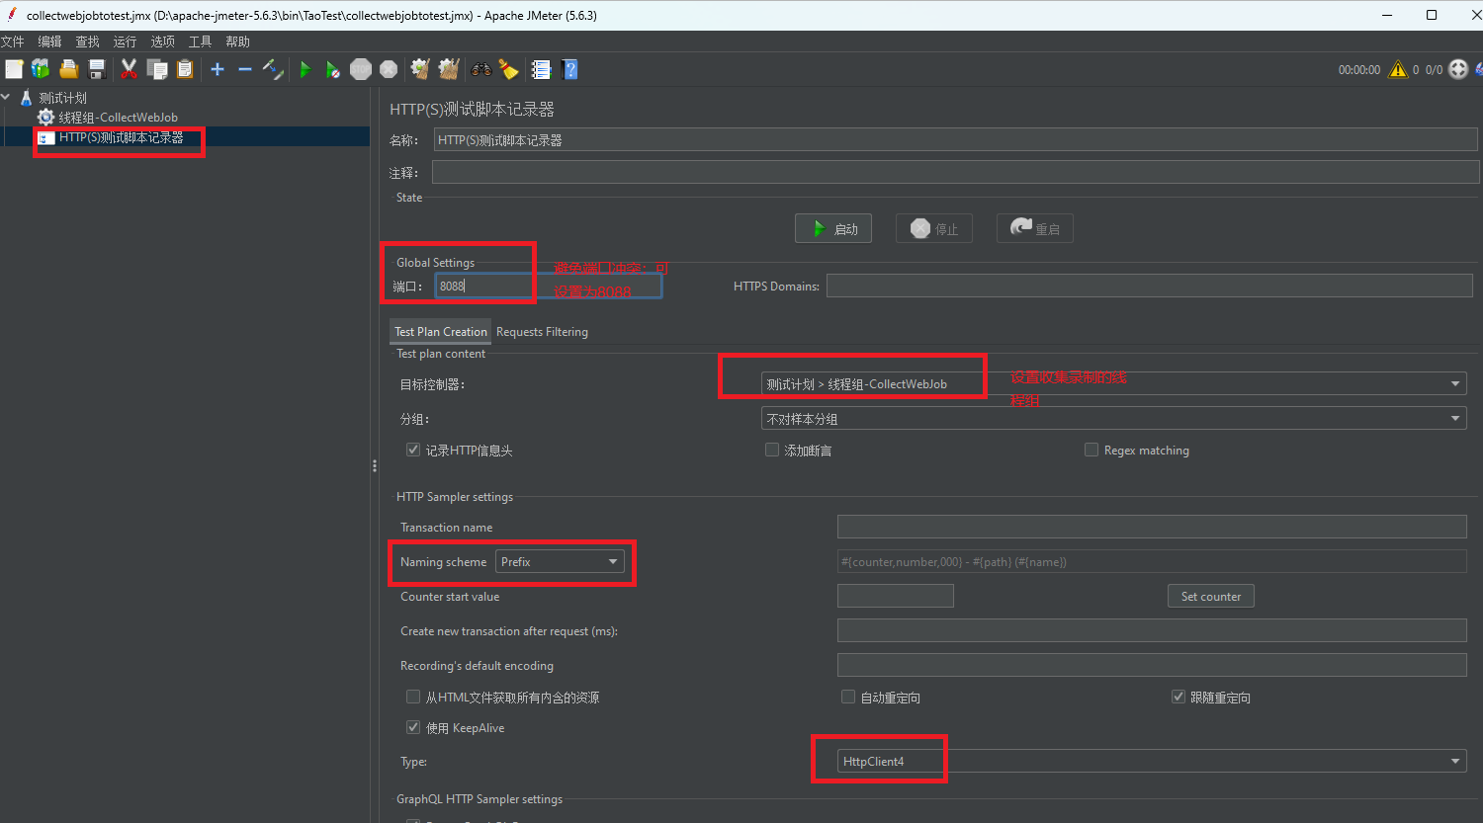Click the Counter start value field
This screenshot has height=823, width=1483.
point(896,596)
